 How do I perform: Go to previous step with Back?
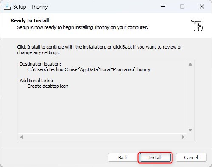click(x=123, y=158)
